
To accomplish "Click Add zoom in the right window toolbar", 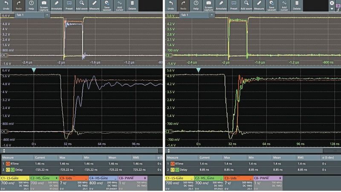I will coord(246,6).
